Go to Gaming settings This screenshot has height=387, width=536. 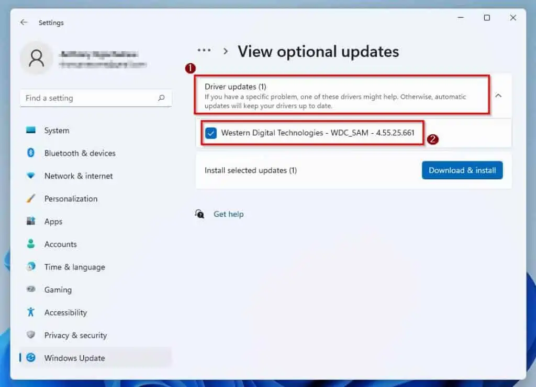57,289
